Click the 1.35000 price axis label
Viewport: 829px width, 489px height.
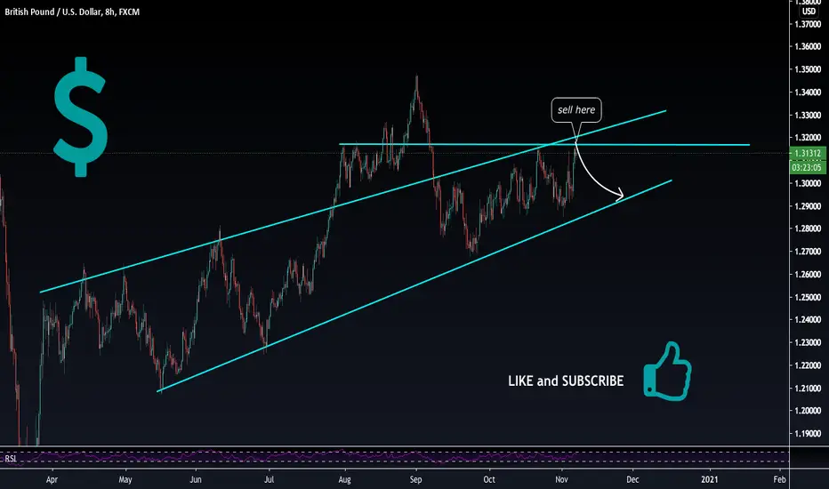[x=808, y=69]
